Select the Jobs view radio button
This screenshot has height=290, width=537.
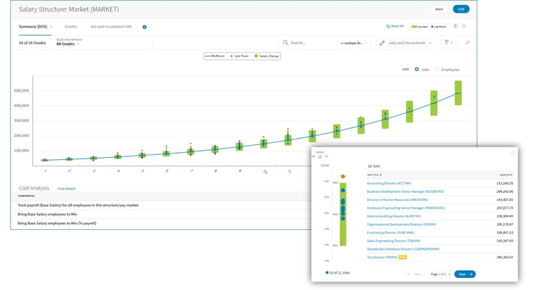417,69
